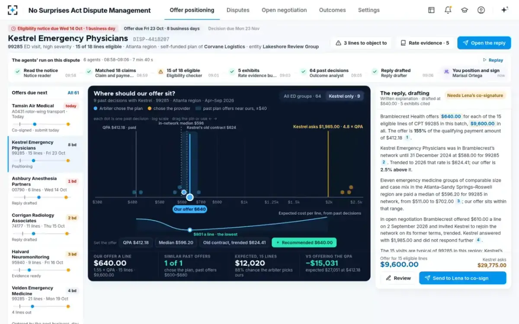Click Open the reply button
This screenshot has width=519, height=324.
tap(484, 43)
